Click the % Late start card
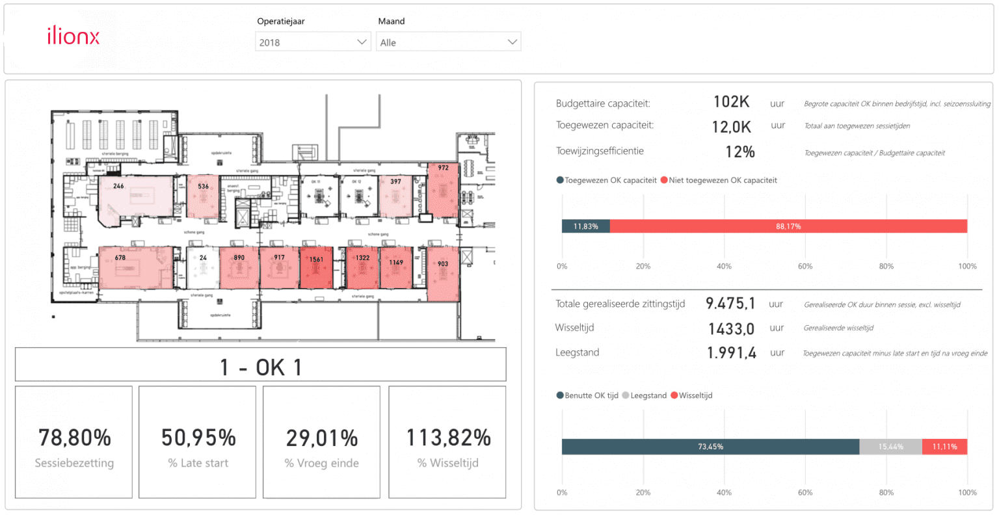999x515 pixels. [x=198, y=442]
